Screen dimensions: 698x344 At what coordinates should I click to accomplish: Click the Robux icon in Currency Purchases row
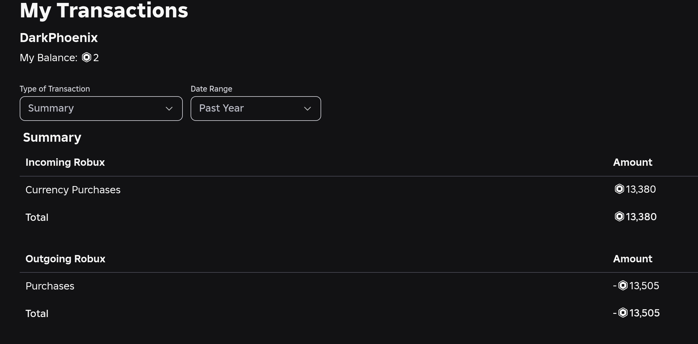[x=619, y=189]
